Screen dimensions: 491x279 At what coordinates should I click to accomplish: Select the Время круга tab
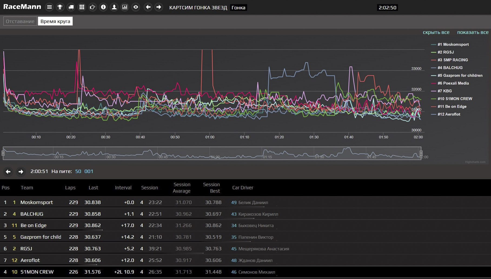55,21
